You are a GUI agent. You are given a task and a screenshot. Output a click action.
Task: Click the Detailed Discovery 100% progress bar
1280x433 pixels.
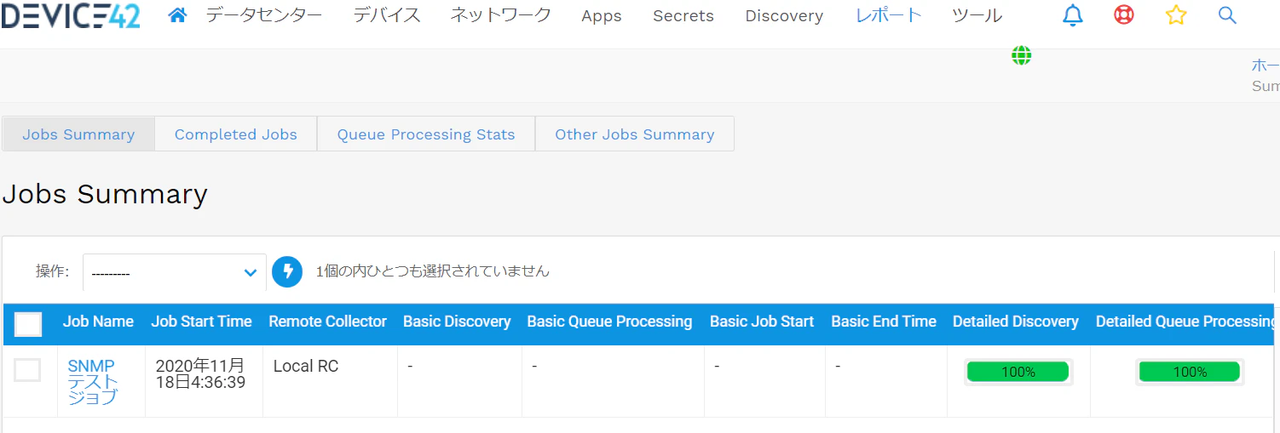click(x=1018, y=372)
